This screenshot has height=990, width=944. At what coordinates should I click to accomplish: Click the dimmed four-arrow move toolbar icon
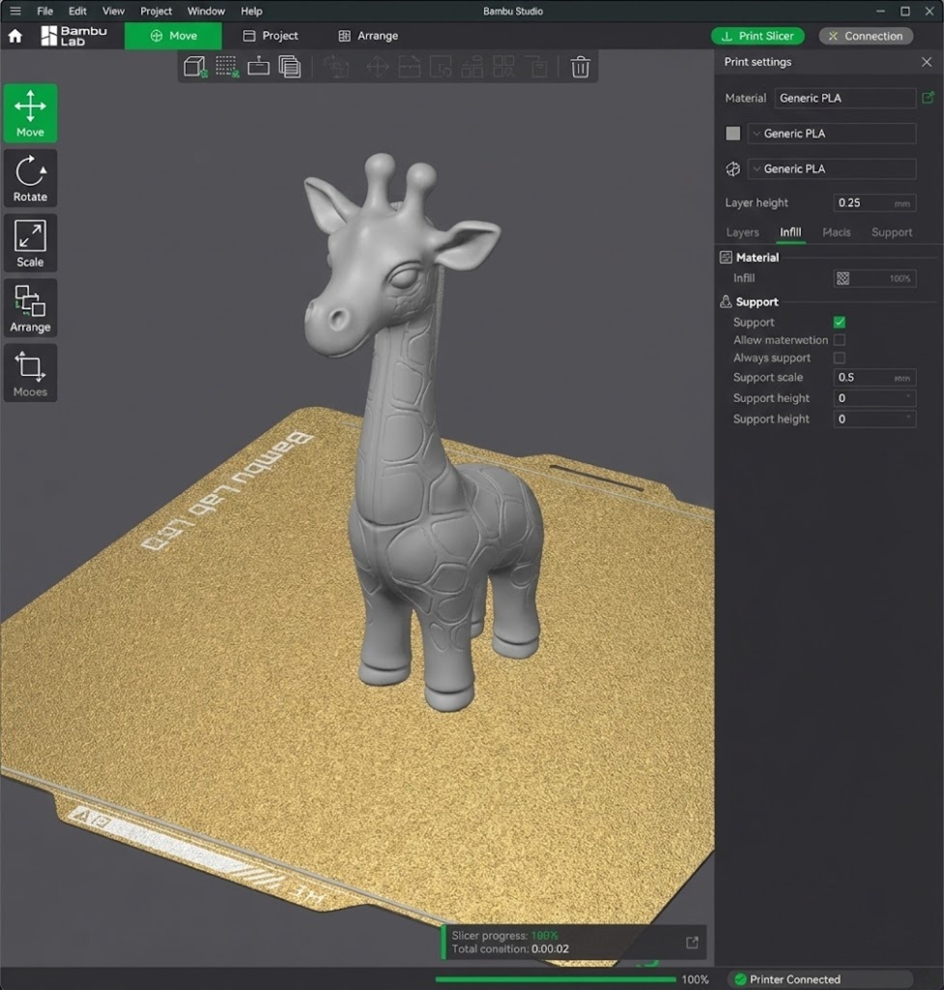[378, 67]
